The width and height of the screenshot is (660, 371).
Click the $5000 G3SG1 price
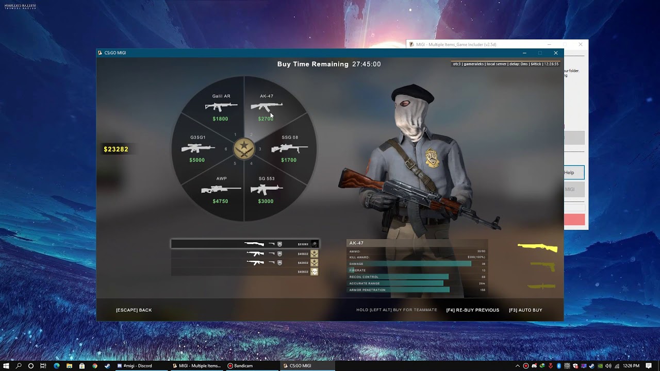click(x=197, y=160)
